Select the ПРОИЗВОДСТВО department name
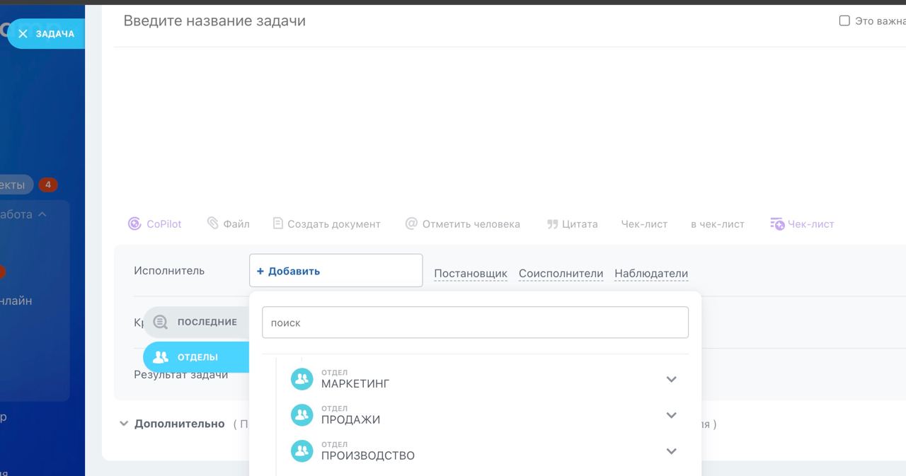 tap(368, 456)
